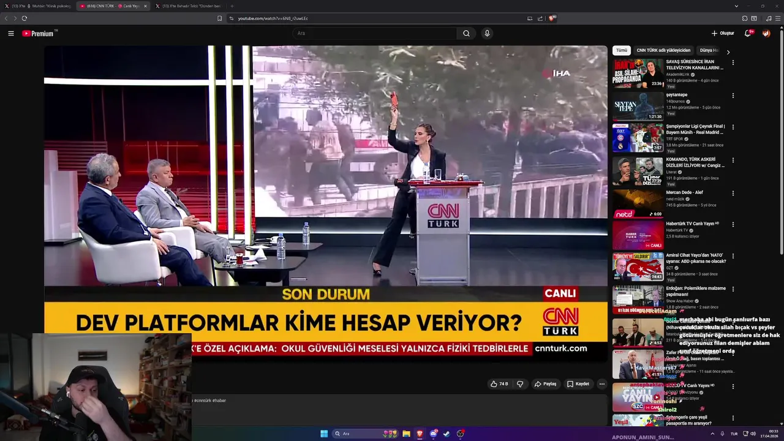The height and width of the screenshot is (441, 784).
Task: Click the youtube.com address bar URL
Action: point(273,18)
